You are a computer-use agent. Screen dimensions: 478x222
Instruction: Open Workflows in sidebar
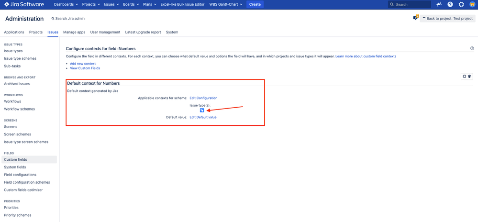coord(12,101)
